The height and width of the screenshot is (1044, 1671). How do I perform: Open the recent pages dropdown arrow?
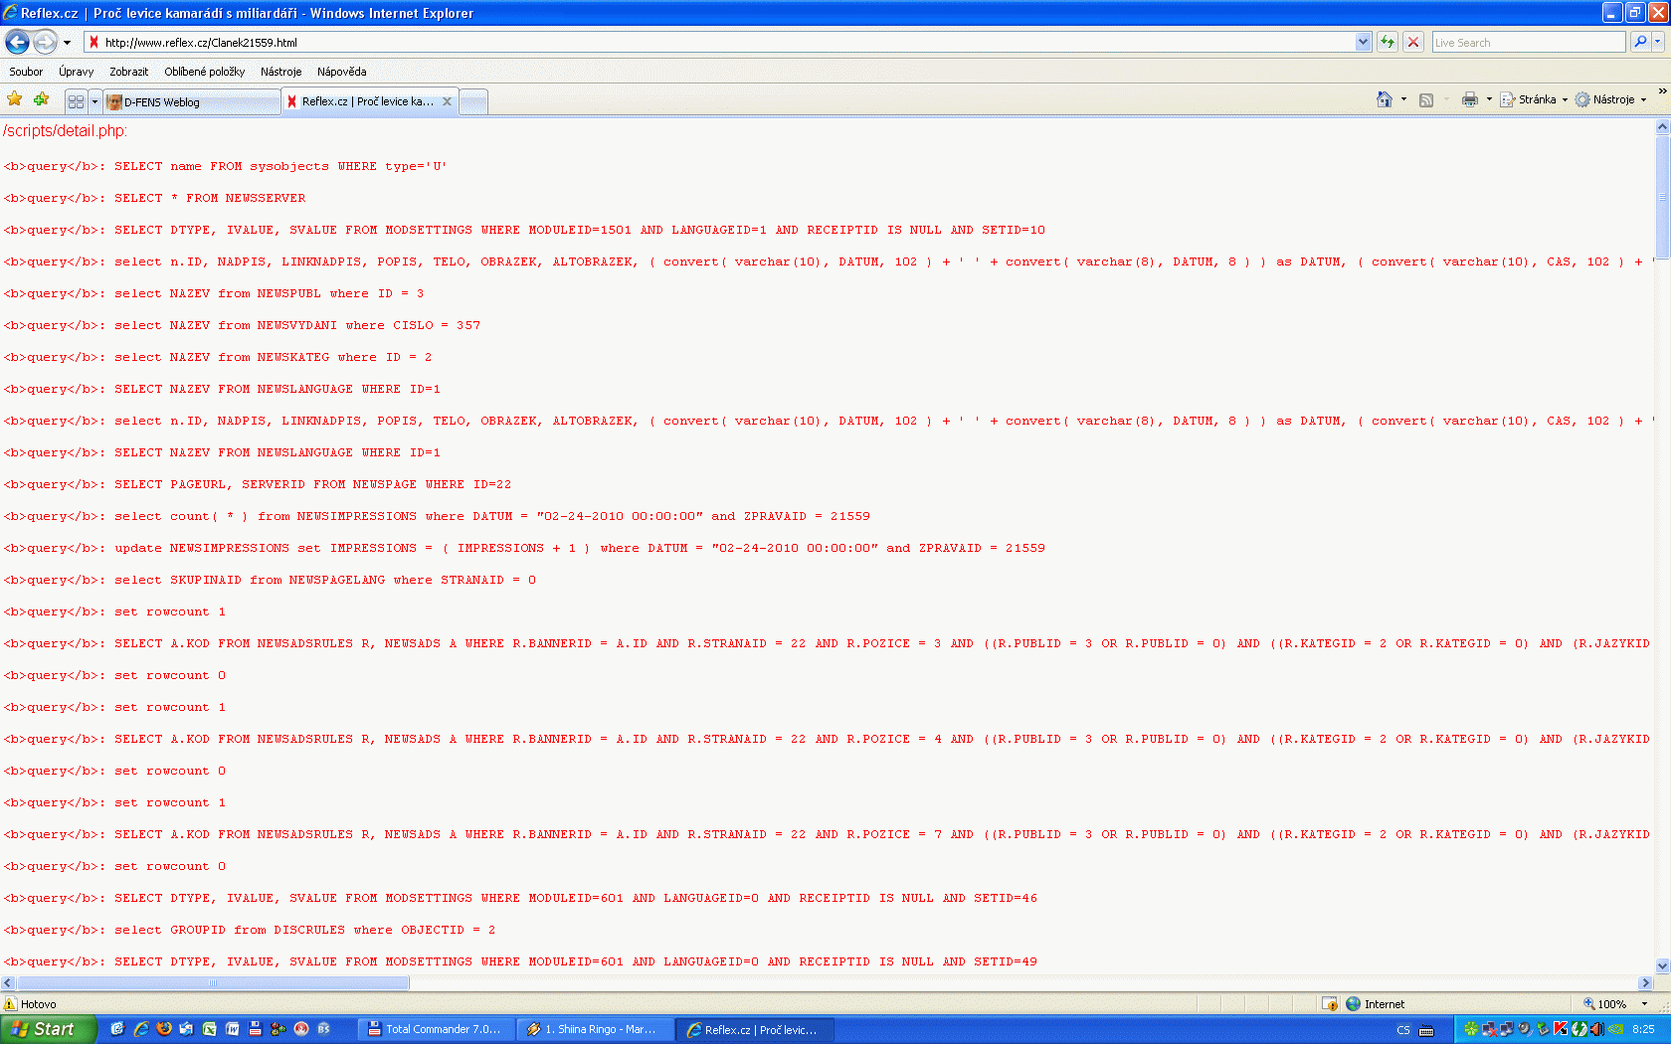67,43
